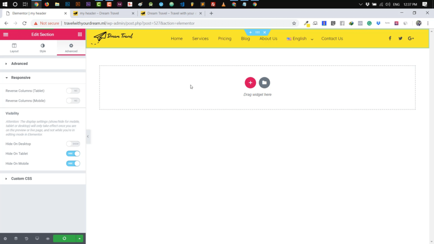Click the Preview Changes eye icon
Viewport: 434px width, 244px height.
pos(47,238)
